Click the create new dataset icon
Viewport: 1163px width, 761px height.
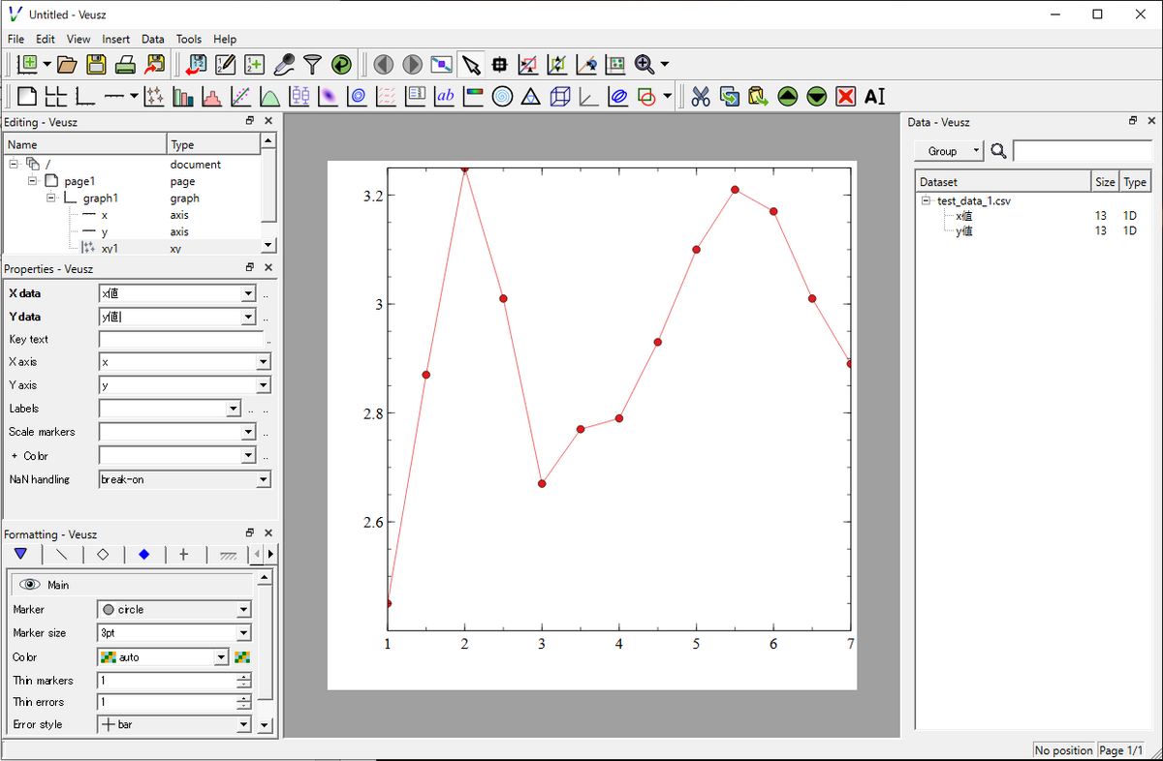pyautogui.click(x=254, y=65)
